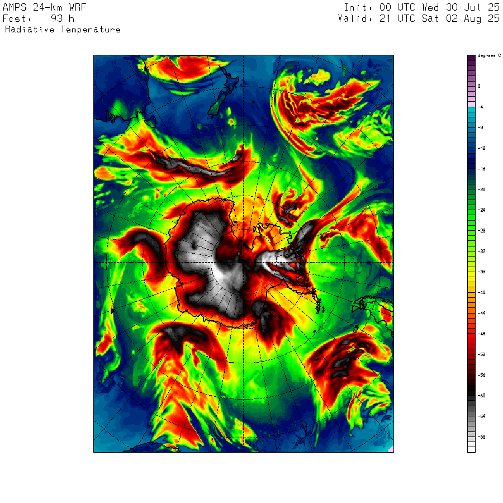The image size is (503, 503).
Task: Select the -20 tick label on the legend
Action: coord(482,189)
